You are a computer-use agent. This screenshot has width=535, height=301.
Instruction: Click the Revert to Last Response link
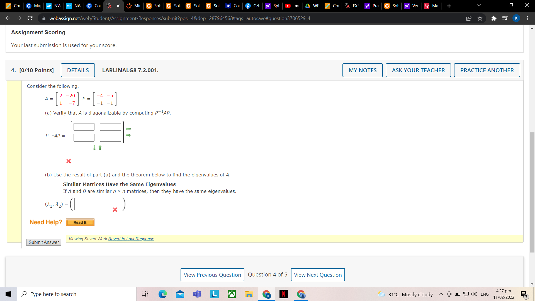(131, 239)
